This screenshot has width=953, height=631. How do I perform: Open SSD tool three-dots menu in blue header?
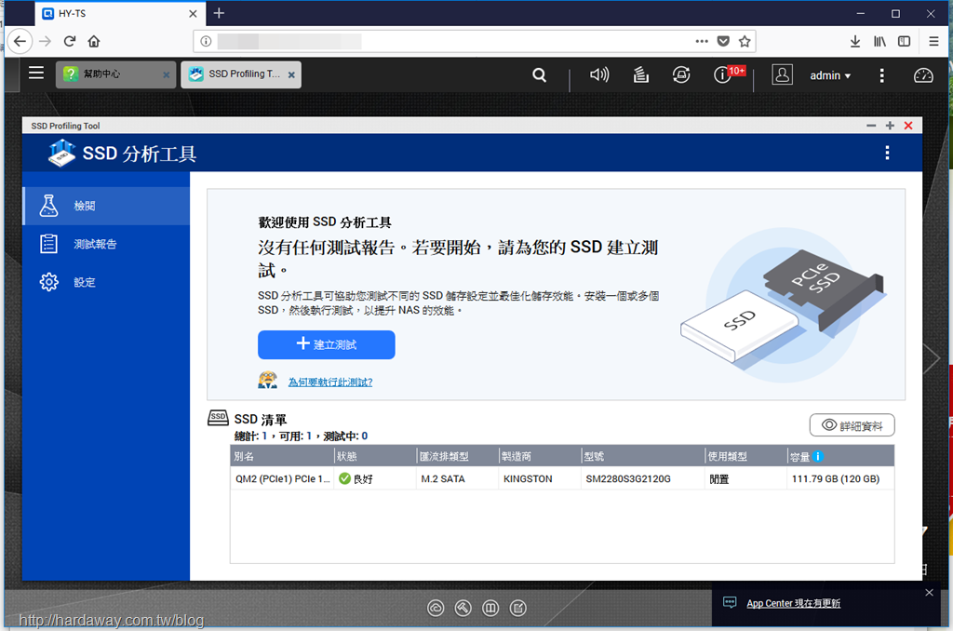(x=887, y=153)
